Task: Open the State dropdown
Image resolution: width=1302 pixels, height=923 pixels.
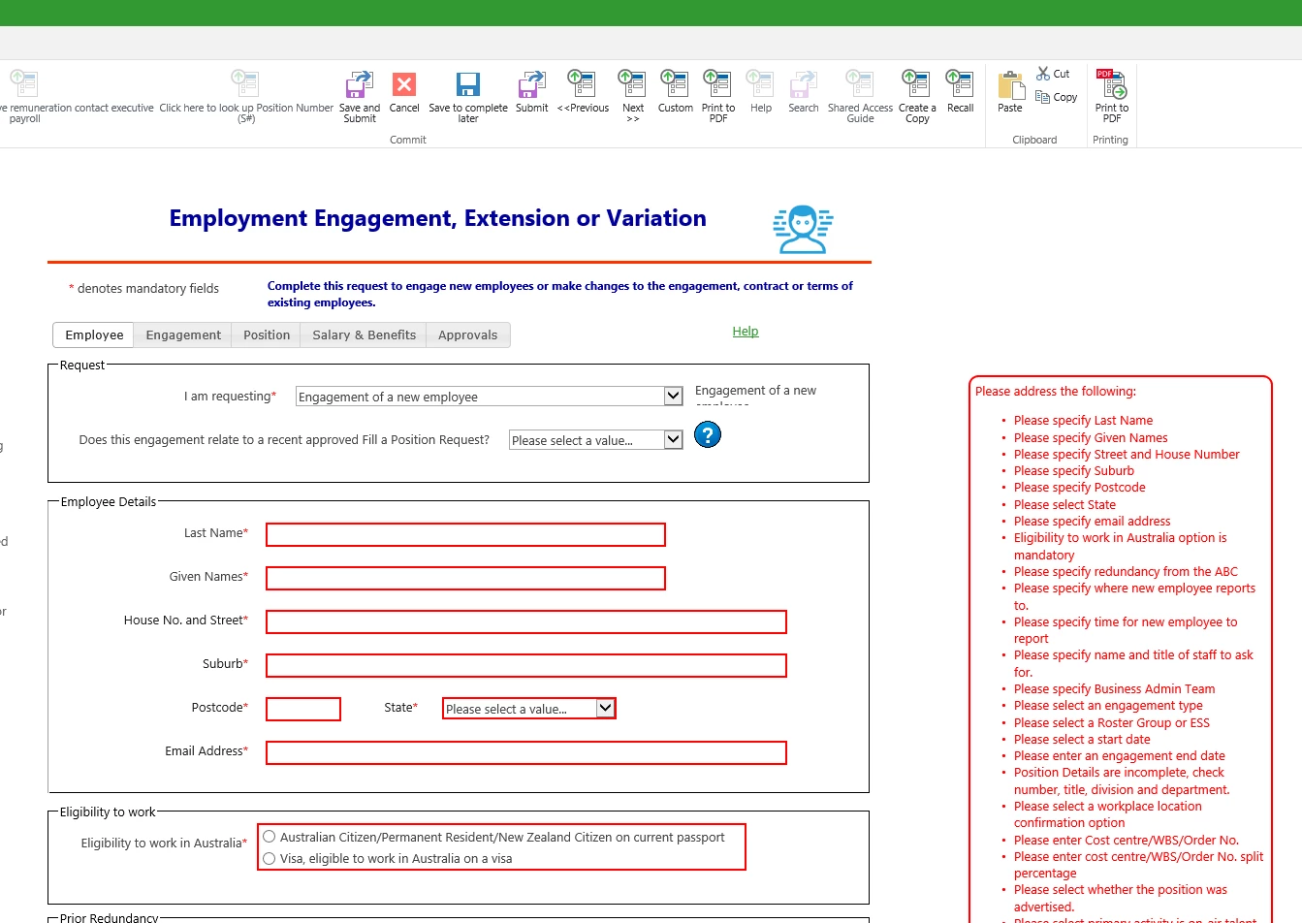Action: 529,709
